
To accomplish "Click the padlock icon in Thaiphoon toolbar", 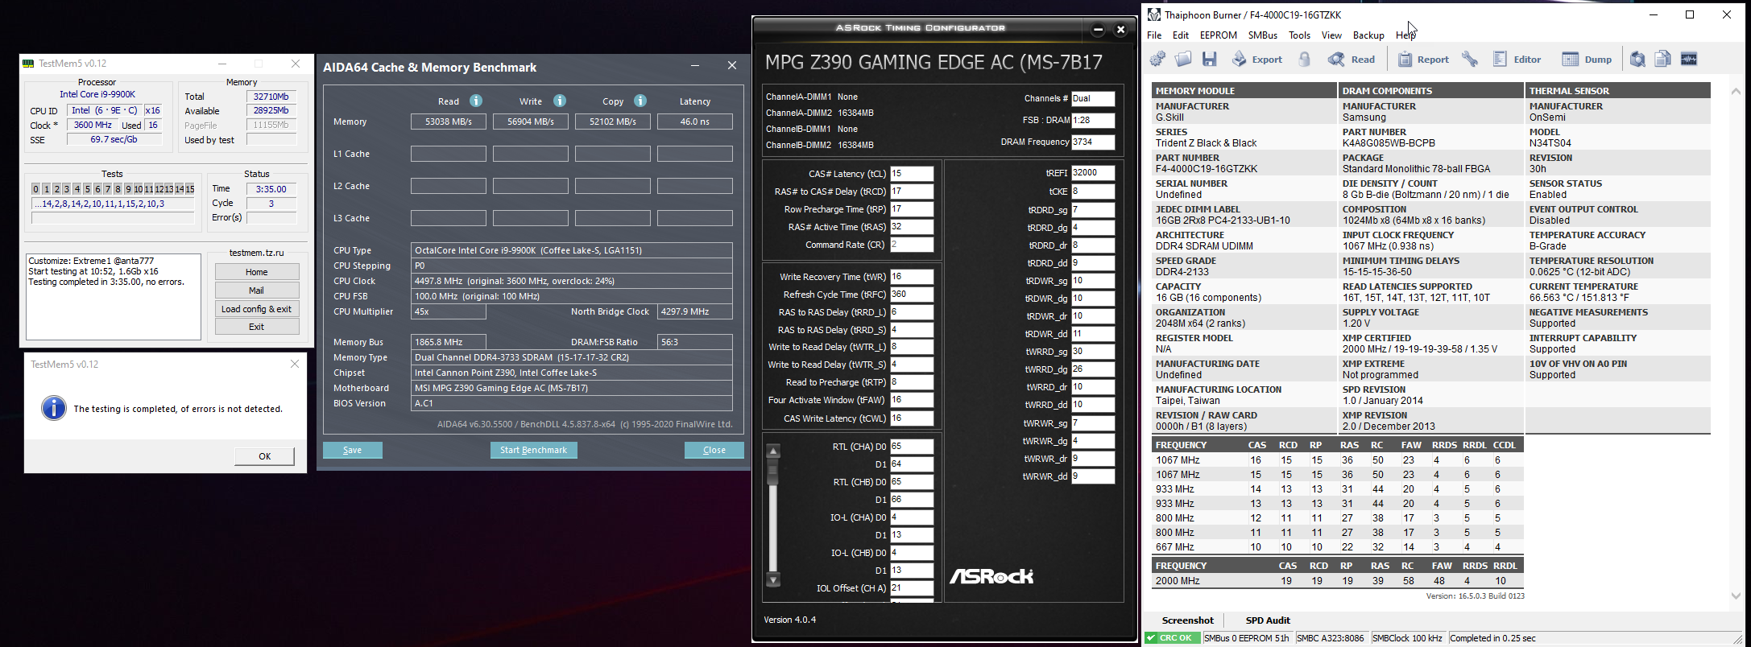I will click(1305, 59).
